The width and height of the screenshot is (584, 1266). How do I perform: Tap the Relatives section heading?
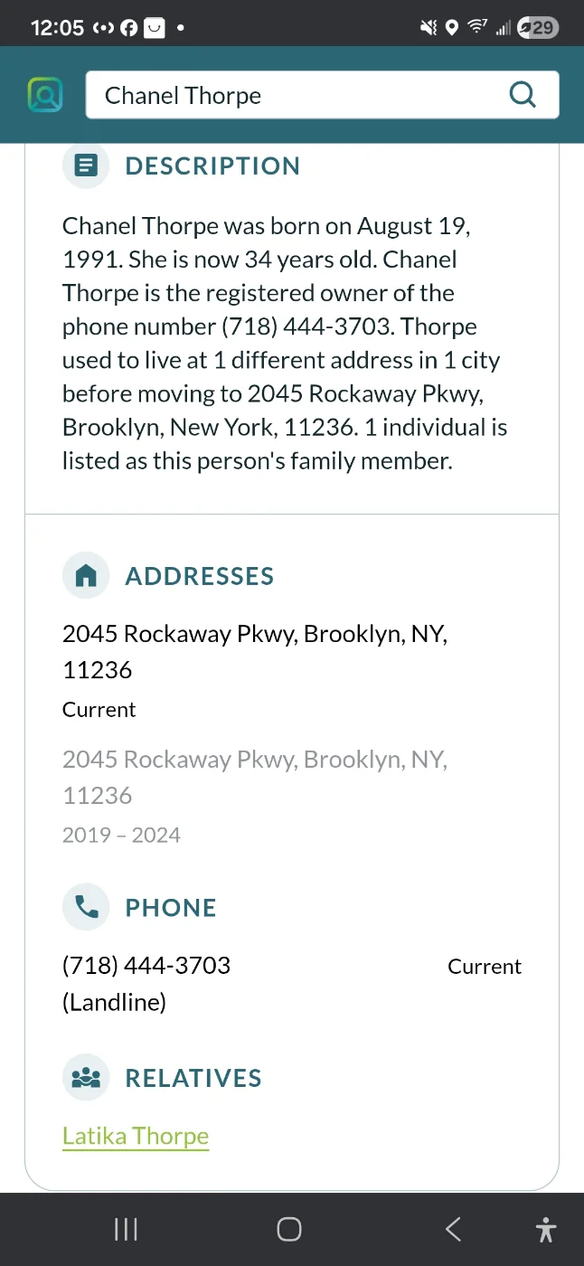coord(193,1078)
